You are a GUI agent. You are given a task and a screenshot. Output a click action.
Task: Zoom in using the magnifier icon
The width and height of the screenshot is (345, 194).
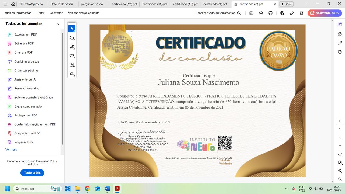[340, 171]
